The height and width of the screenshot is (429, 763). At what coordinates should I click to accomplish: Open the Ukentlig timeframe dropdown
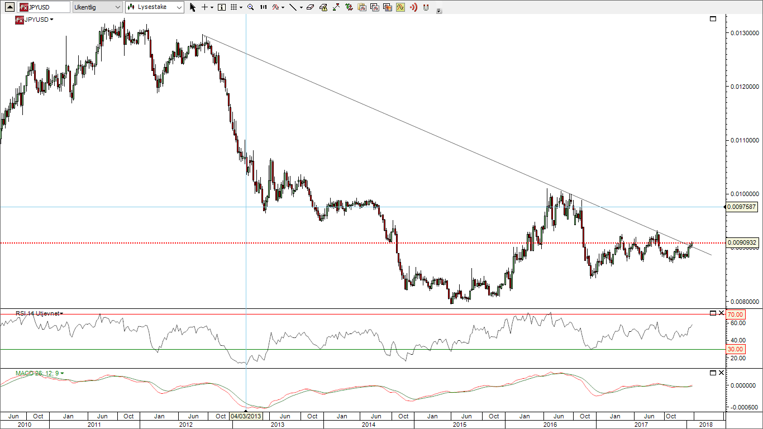pos(98,7)
